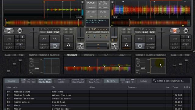Screen dimensions: 195x110
Task: Switch to SPECSCOPE tab
Action: [x=89, y=55]
